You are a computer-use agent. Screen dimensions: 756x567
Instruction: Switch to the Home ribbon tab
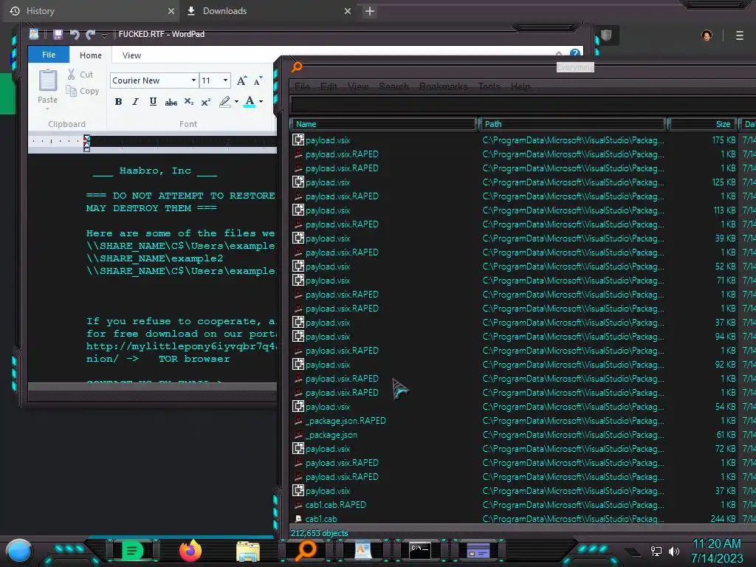point(91,55)
